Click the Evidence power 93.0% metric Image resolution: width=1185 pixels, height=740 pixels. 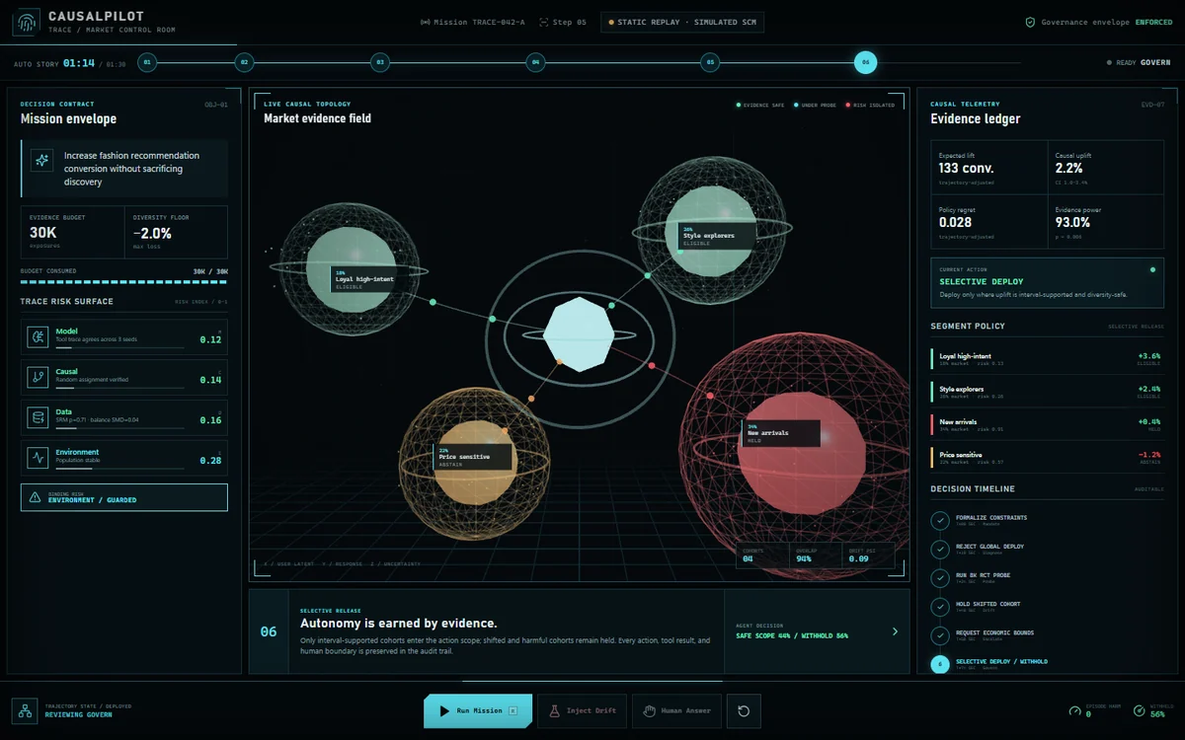coord(1106,223)
